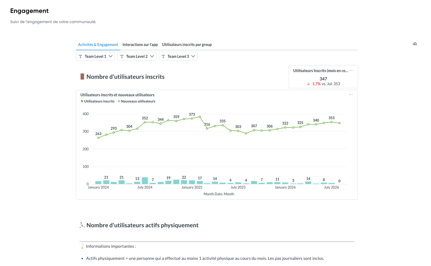Click the x-axis label January 2025
This screenshot has height=266, width=431.
[192, 187]
